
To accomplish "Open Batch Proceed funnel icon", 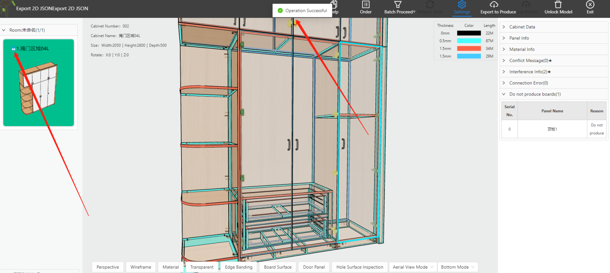I will tap(398, 5).
